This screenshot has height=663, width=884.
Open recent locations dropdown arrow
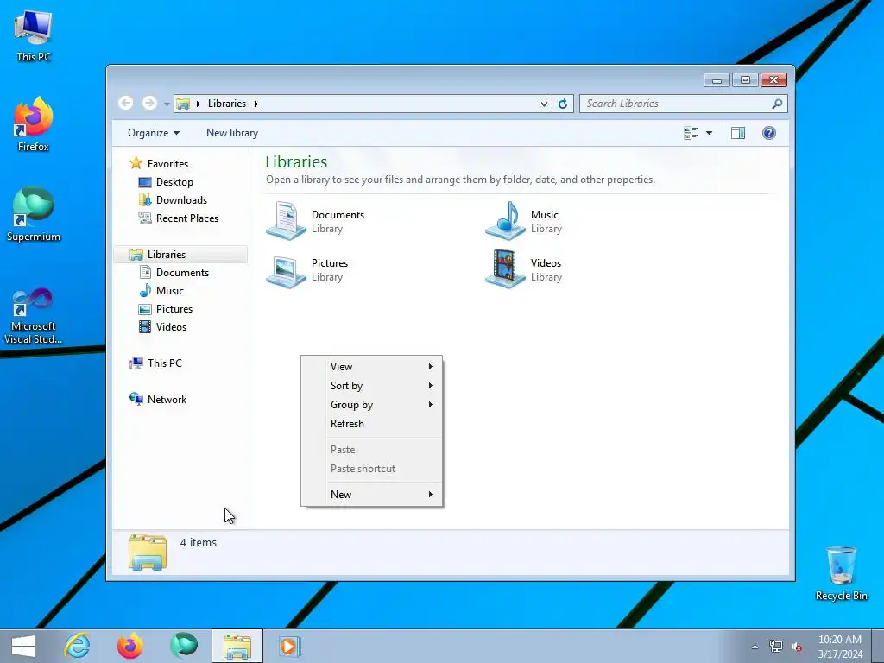[x=167, y=104]
